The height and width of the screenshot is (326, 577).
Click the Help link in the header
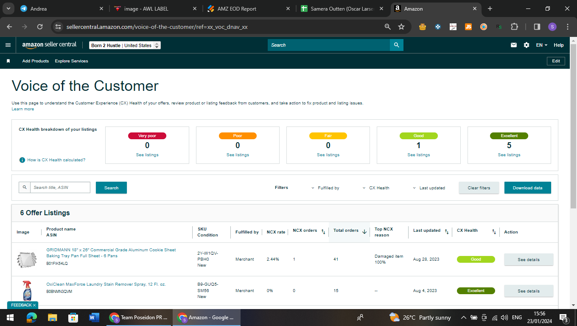(559, 45)
